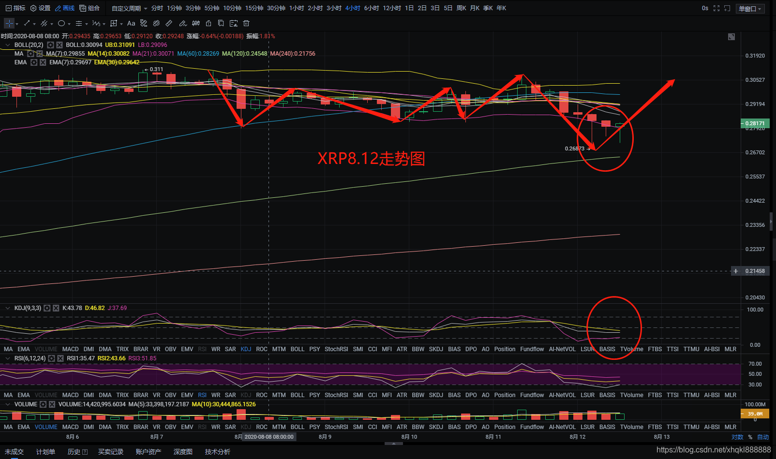Toggle TTMU in row below VOLUME panel
The image size is (776, 459).
(691, 427)
